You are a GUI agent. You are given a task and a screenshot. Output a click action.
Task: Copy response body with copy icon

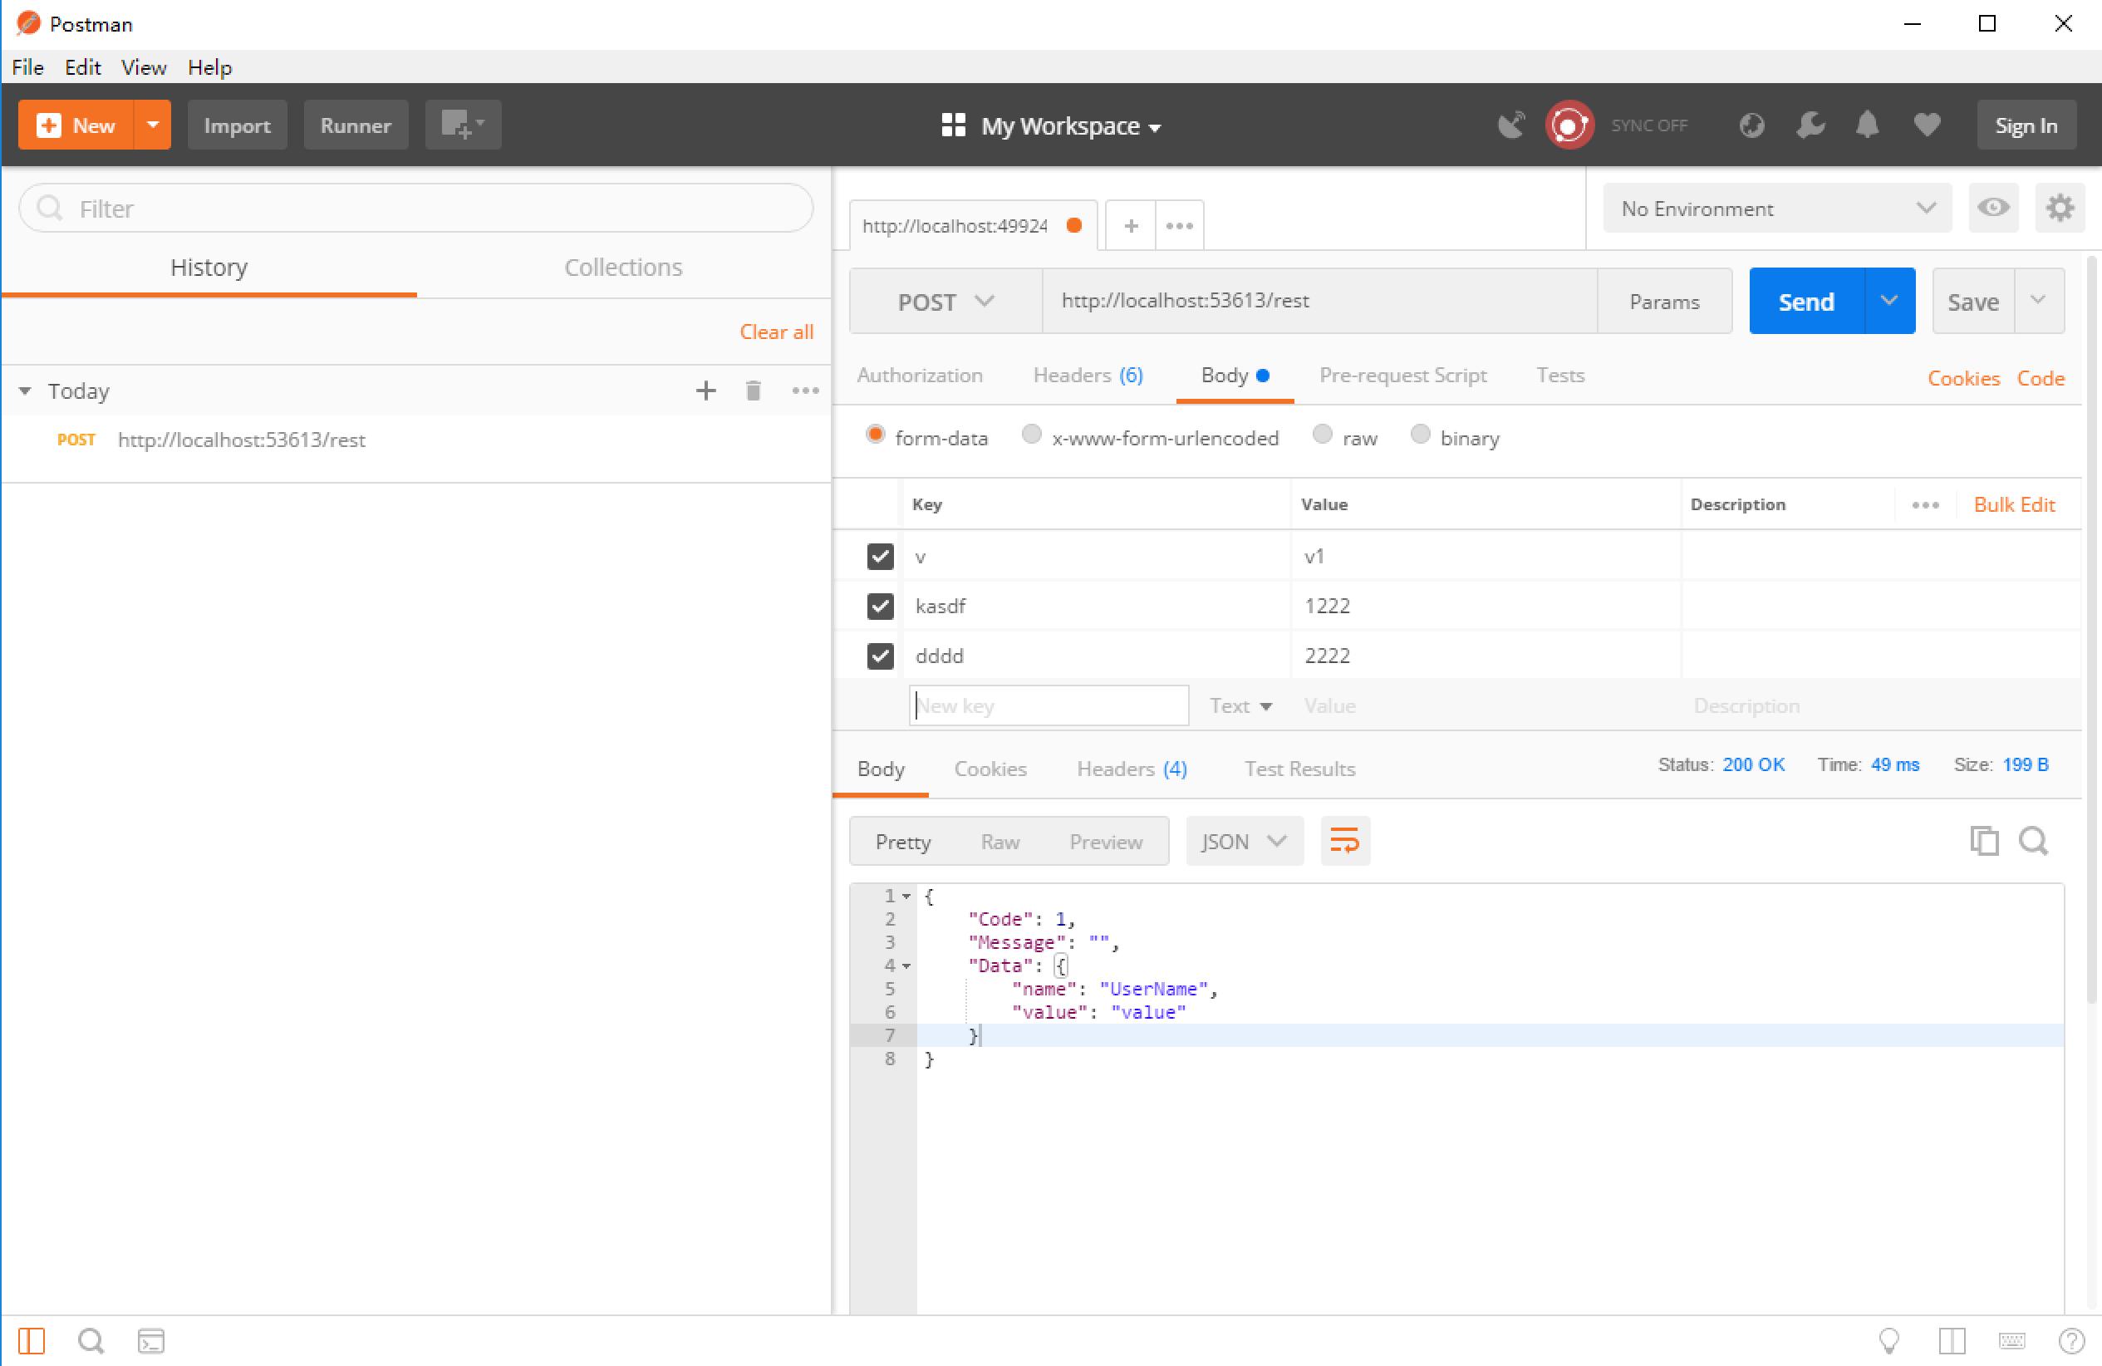pos(1984,841)
